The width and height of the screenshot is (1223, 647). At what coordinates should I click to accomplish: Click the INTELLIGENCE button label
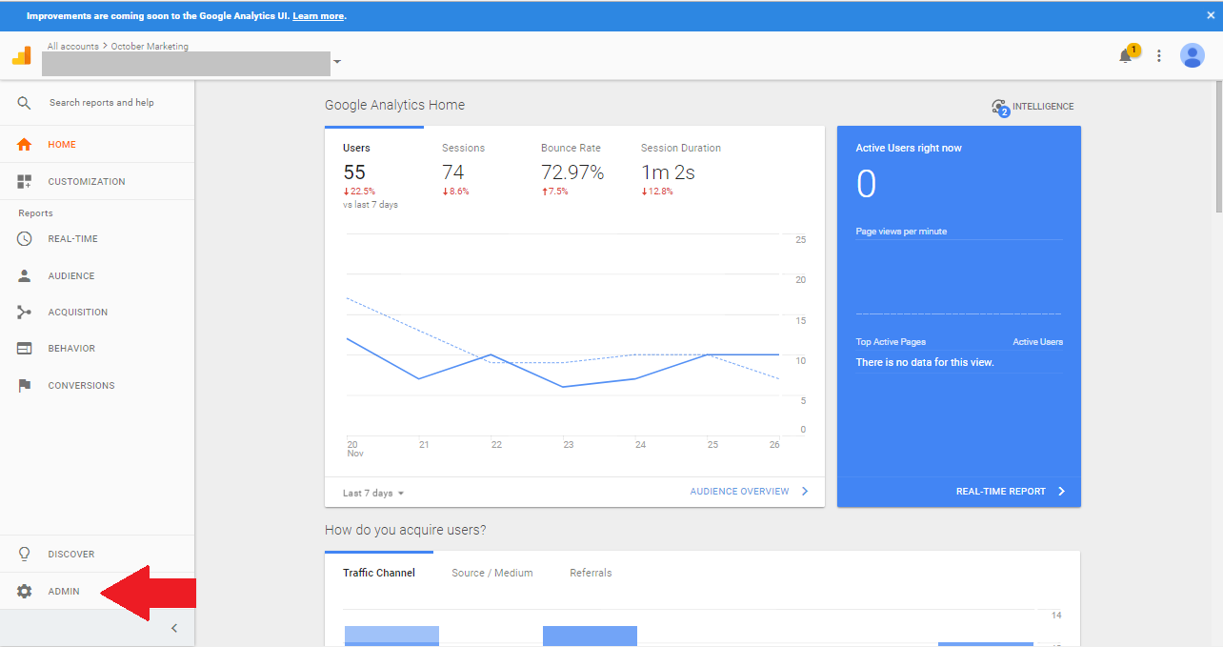[x=1043, y=107]
